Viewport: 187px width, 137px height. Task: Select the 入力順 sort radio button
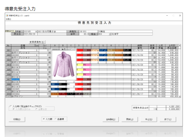pyautogui.click(x=44, y=119)
